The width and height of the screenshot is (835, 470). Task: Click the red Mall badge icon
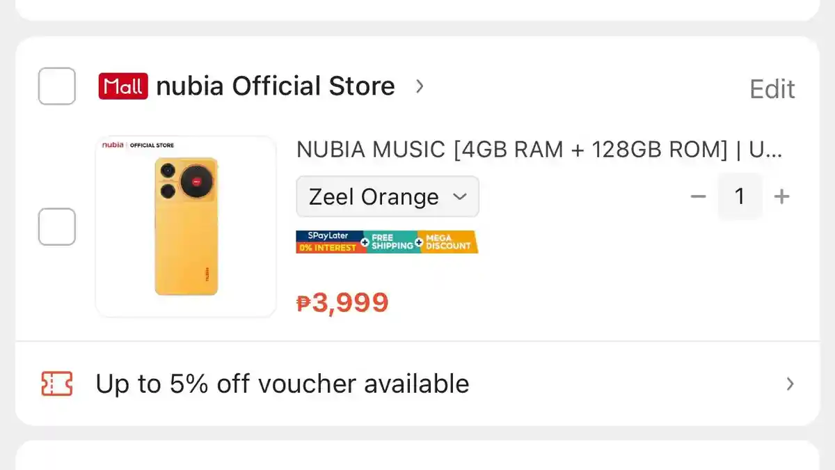coord(123,86)
